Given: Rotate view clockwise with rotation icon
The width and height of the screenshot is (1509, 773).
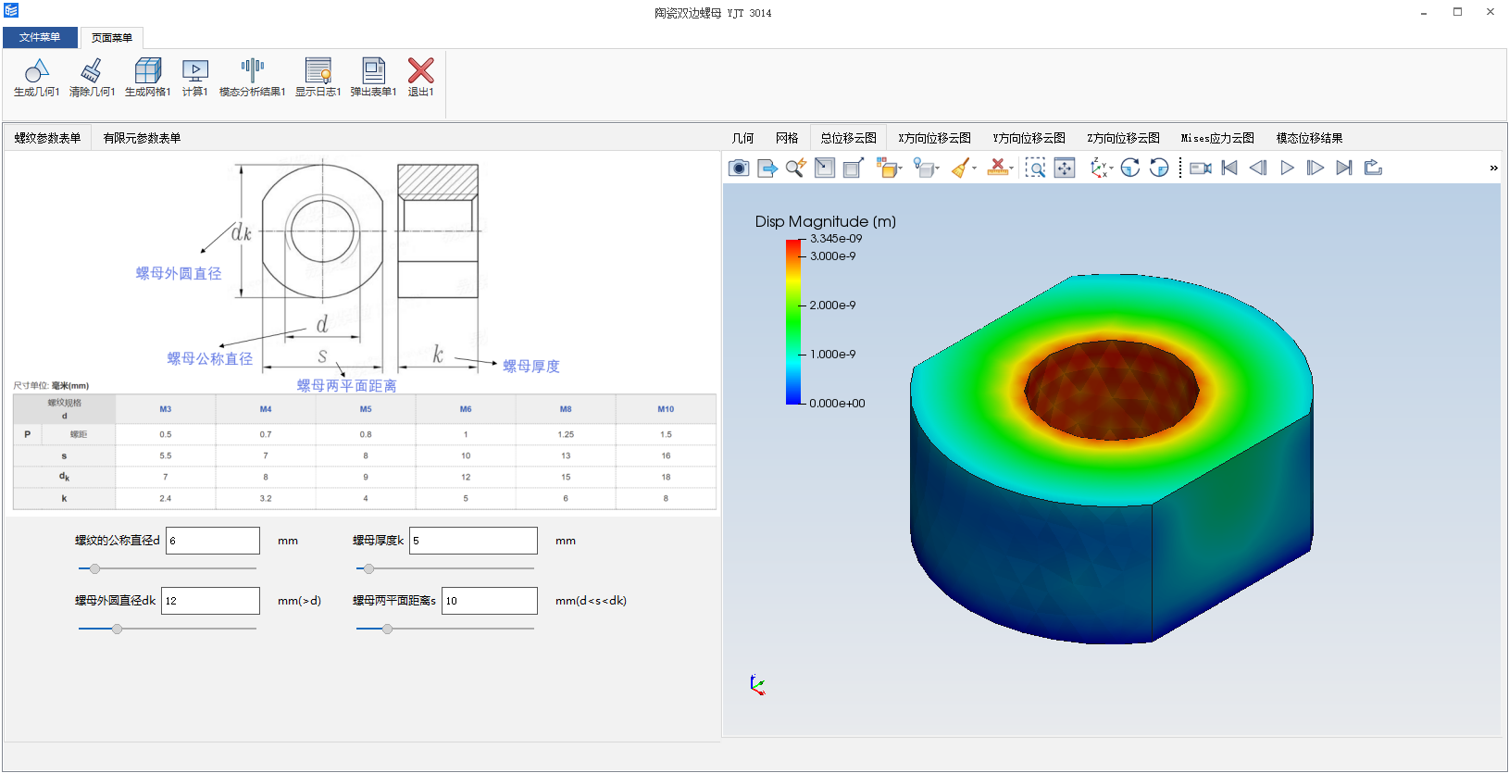Looking at the screenshot, I should click(1130, 168).
